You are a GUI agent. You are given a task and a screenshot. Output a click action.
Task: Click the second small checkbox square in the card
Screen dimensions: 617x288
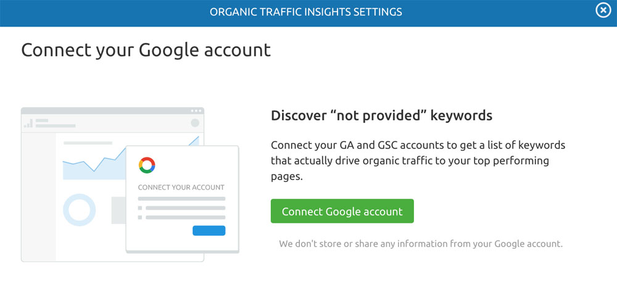(140, 217)
